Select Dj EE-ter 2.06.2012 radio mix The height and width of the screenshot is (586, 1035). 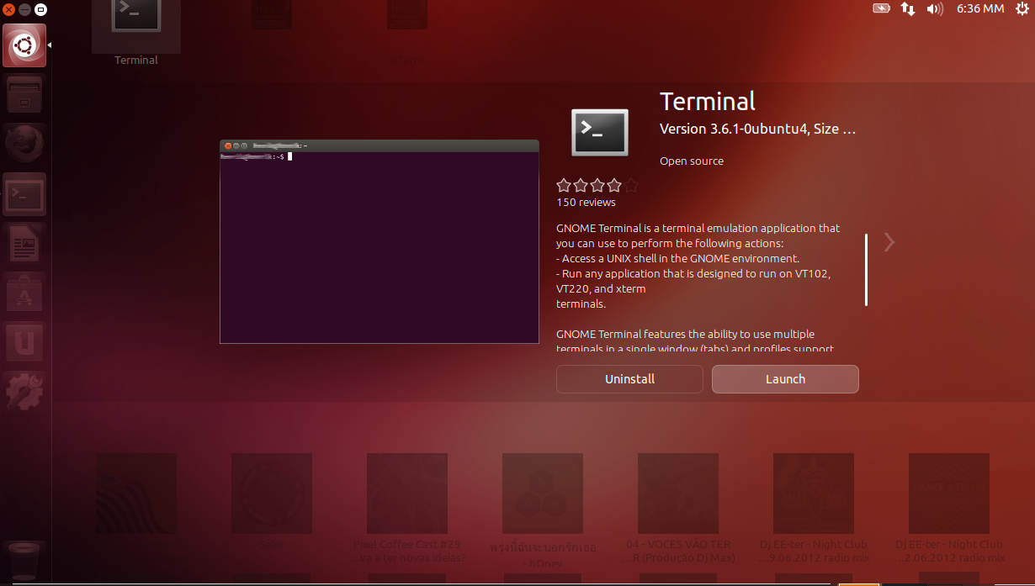click(x=949, y=509)
